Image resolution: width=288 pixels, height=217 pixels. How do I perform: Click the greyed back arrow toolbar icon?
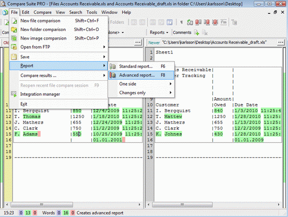tap(134, 22)
